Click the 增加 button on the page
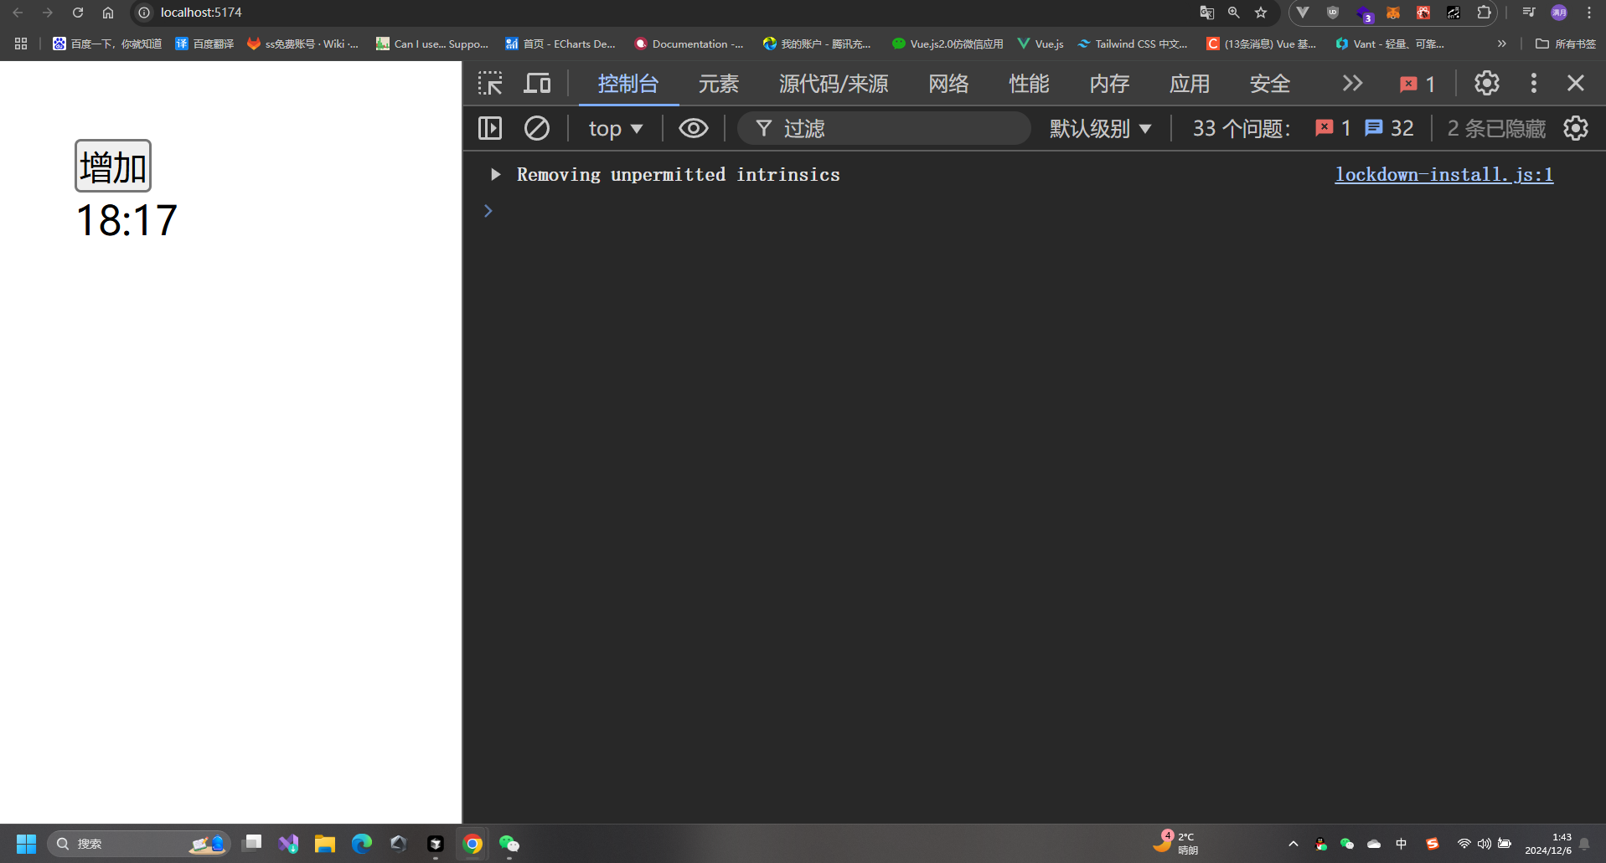The height and width of the screenshot is (863, 1606). click(112, 165)
